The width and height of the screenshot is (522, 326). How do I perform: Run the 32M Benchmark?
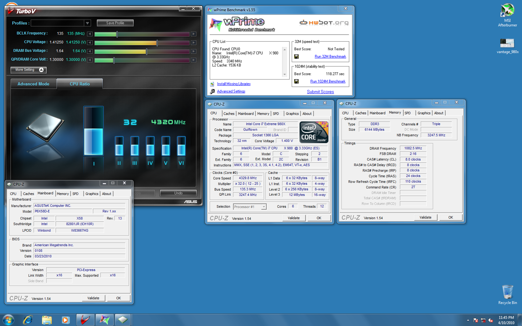pos(330,56)
